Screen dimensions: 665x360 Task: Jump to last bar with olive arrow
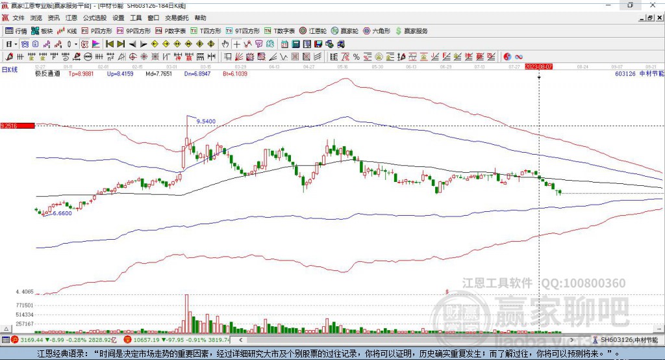pos(121,44)
